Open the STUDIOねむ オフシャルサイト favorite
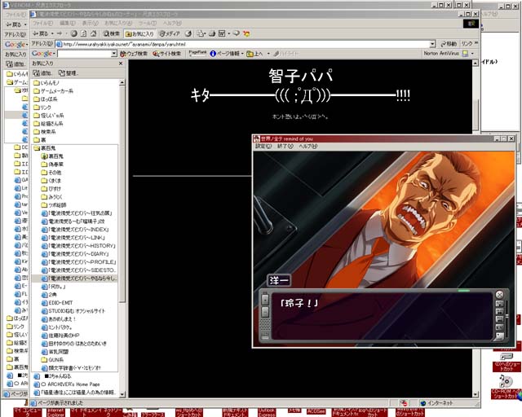 (x=73, y=311)
